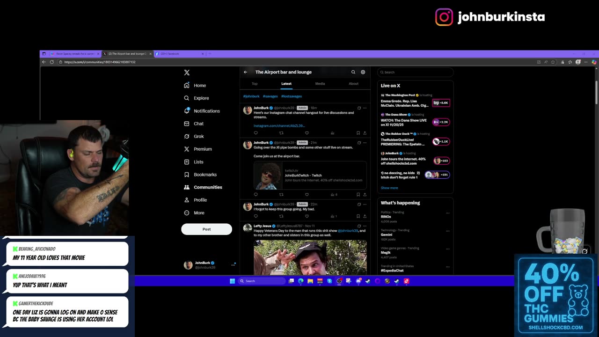Open the Instagram.com channel link
599x337 pixels.
coord(279,126)
